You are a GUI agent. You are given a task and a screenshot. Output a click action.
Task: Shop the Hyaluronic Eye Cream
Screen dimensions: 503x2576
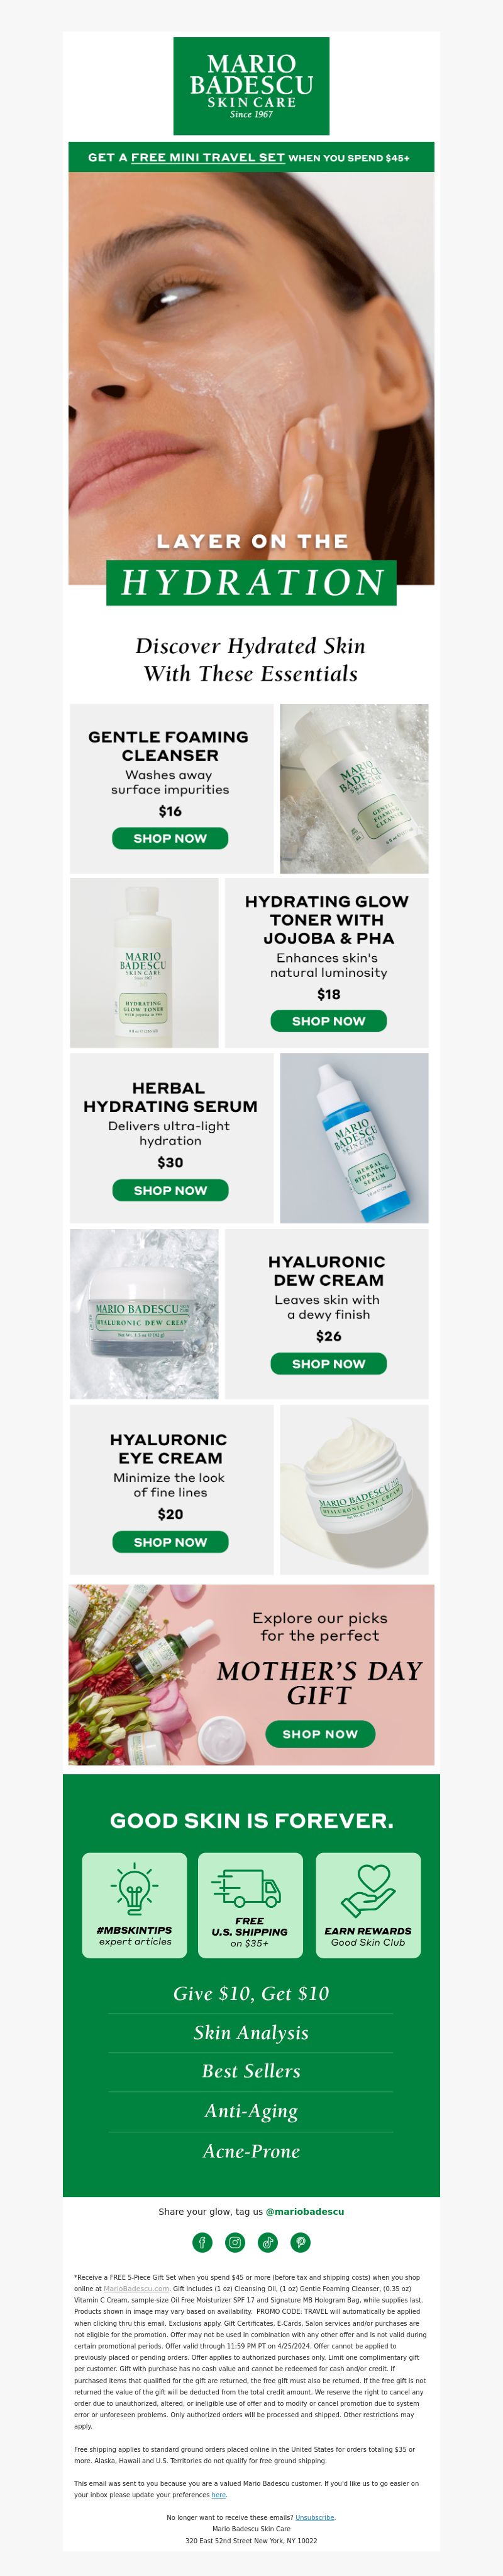click(170, 1542)
